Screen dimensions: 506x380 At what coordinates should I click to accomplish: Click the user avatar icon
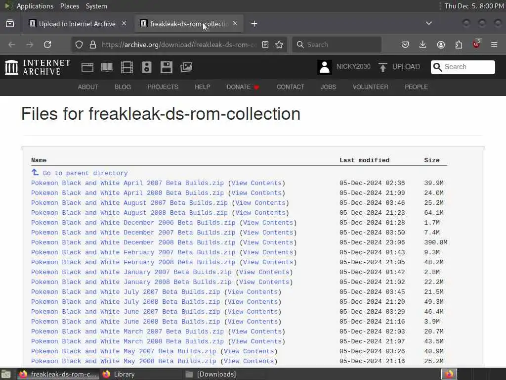coord(324,67)
